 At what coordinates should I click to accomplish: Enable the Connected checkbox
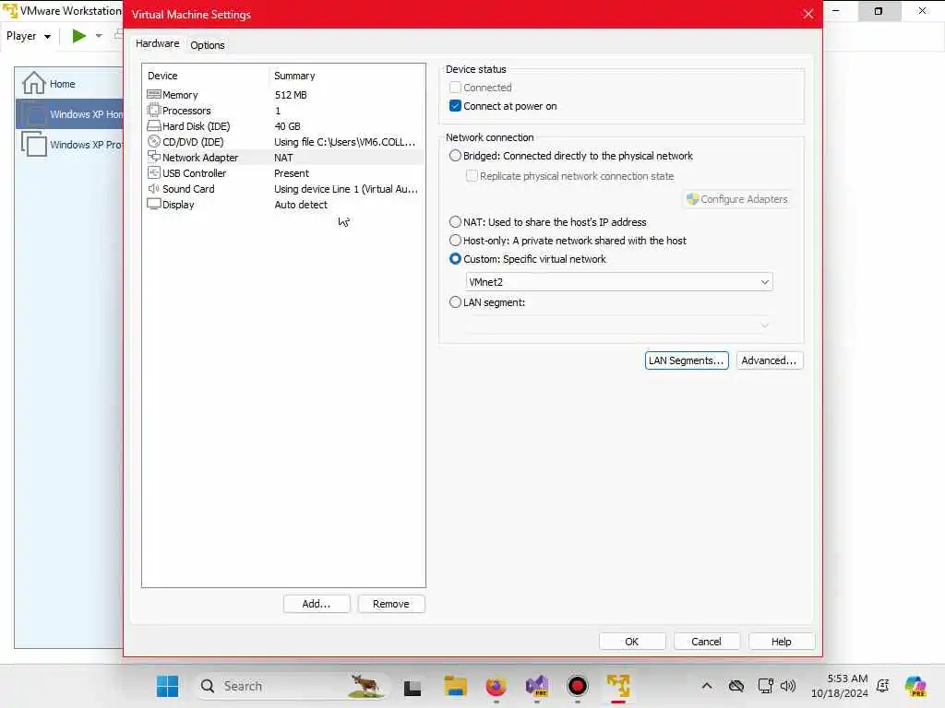tap(455, 88)
